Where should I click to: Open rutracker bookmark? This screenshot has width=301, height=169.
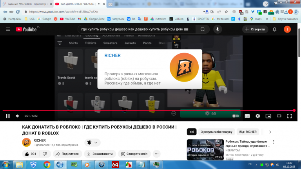[158, 19]
